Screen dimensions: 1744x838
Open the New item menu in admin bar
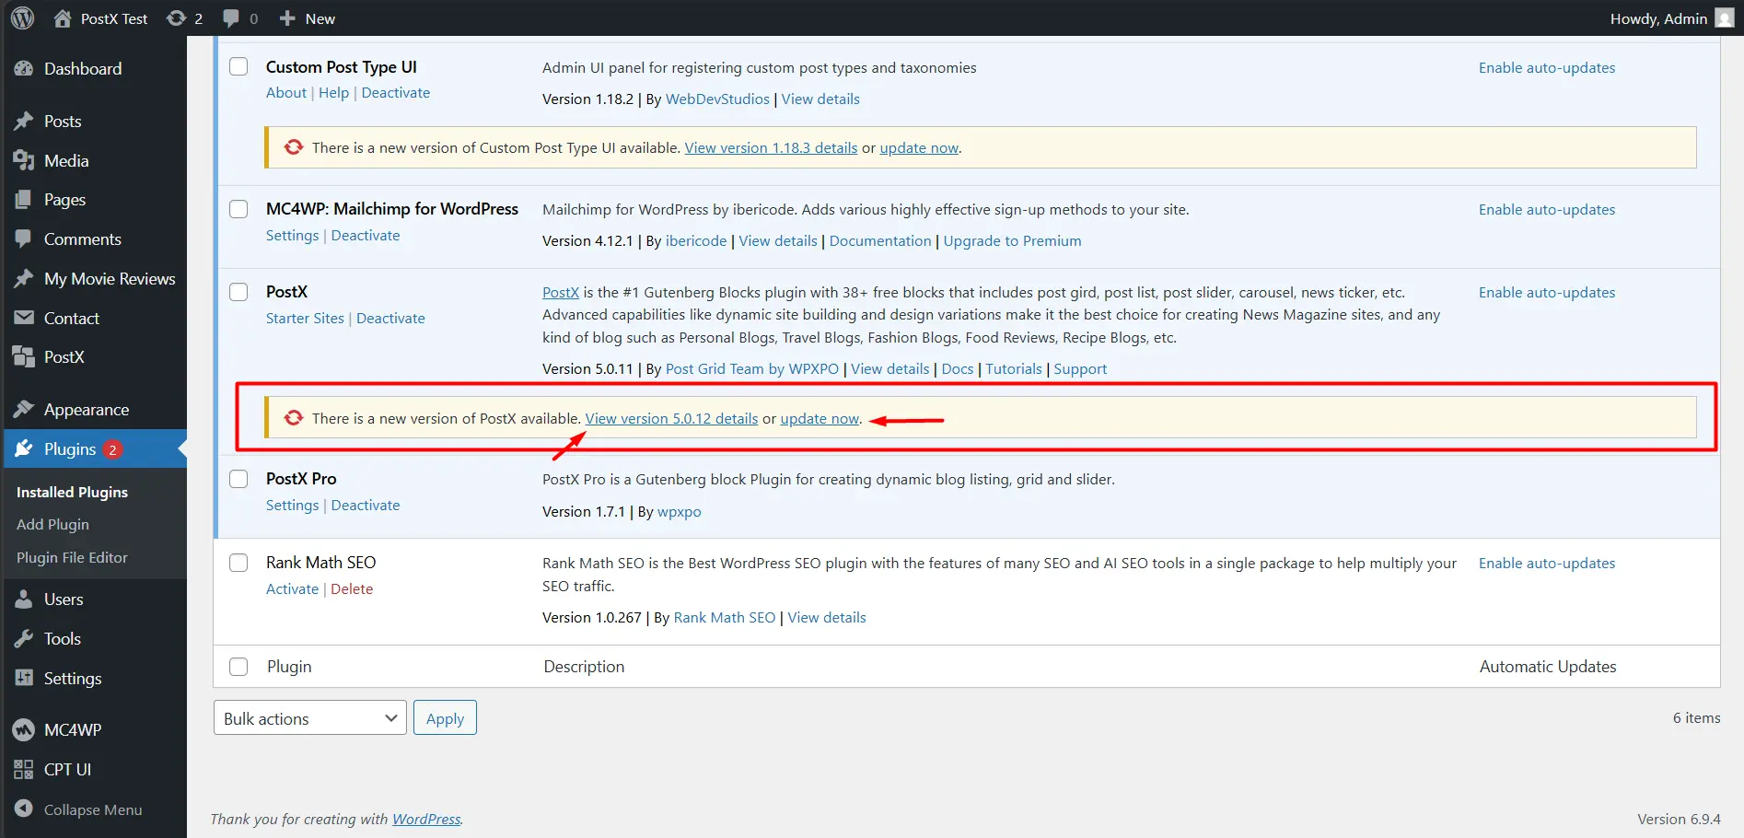pyautogui.click(x=307, y=17)
